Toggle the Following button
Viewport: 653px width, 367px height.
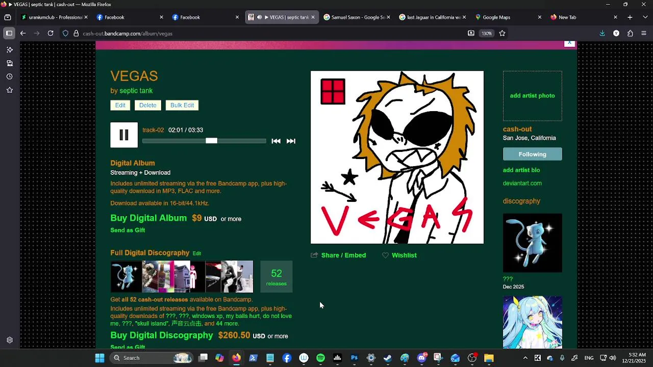pyautogui.click(x=532, y=154)
